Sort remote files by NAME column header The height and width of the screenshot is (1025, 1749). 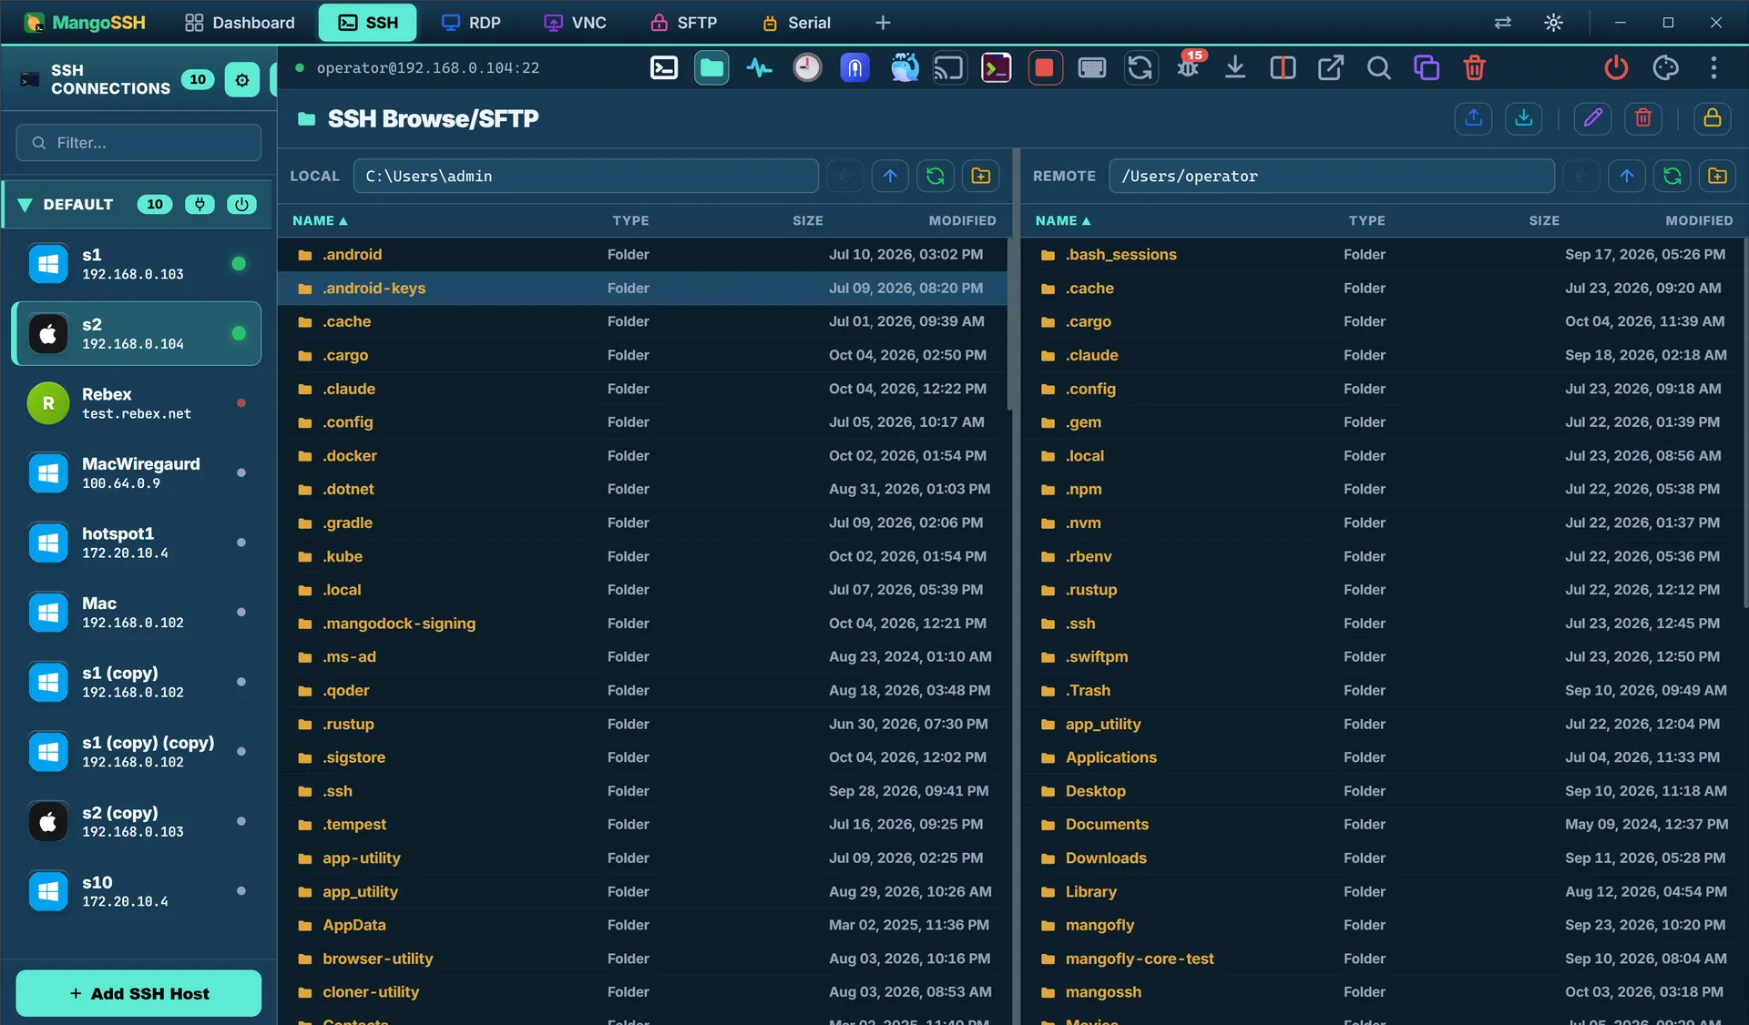1063,221
